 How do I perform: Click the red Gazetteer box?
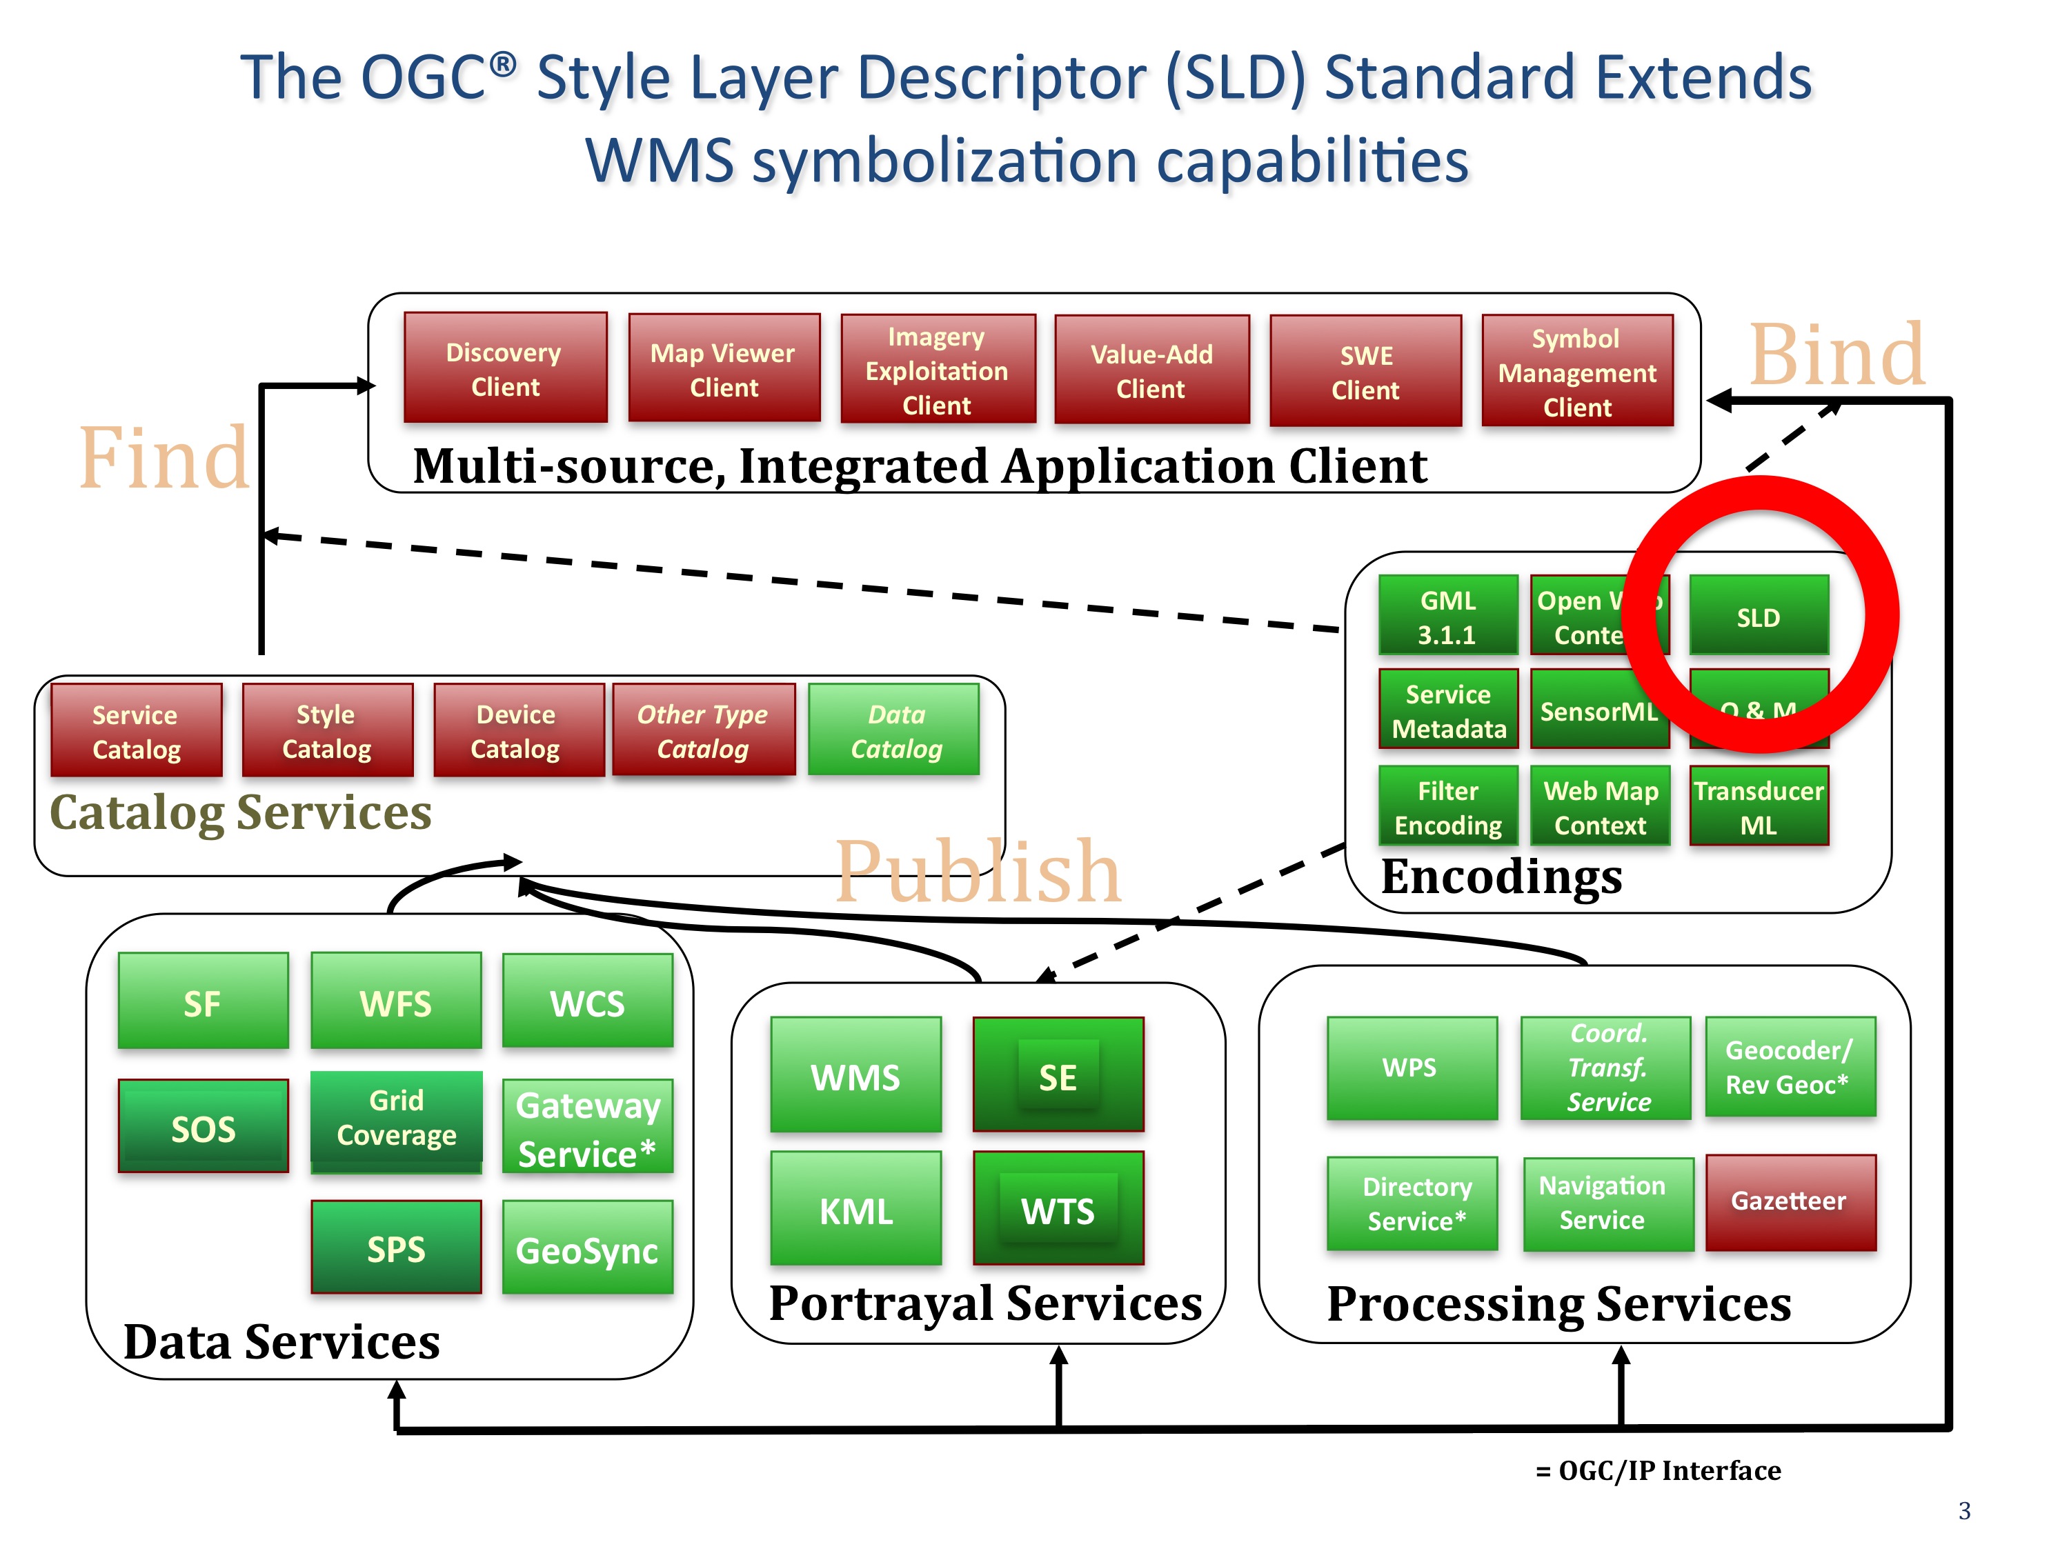point(1790,1202)
